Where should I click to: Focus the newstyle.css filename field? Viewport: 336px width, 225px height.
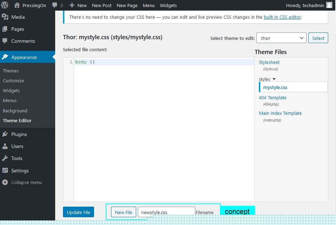pos(167,212)
